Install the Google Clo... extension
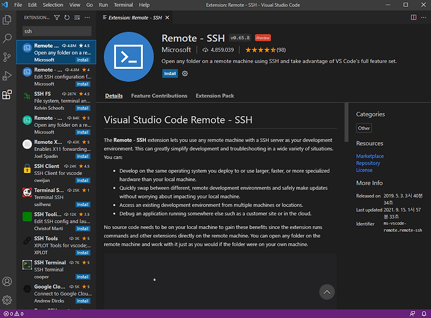This screenshot has width=431, height=318. pyautogui.click(x=83, y=301)
